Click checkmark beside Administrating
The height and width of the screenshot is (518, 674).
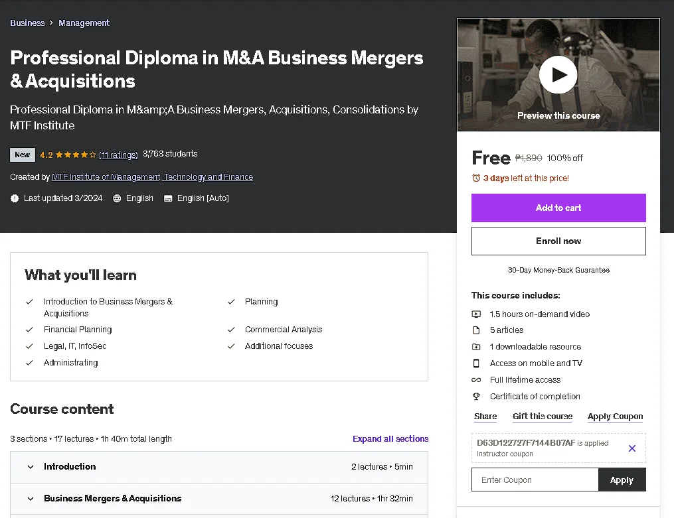pos(29,363)
